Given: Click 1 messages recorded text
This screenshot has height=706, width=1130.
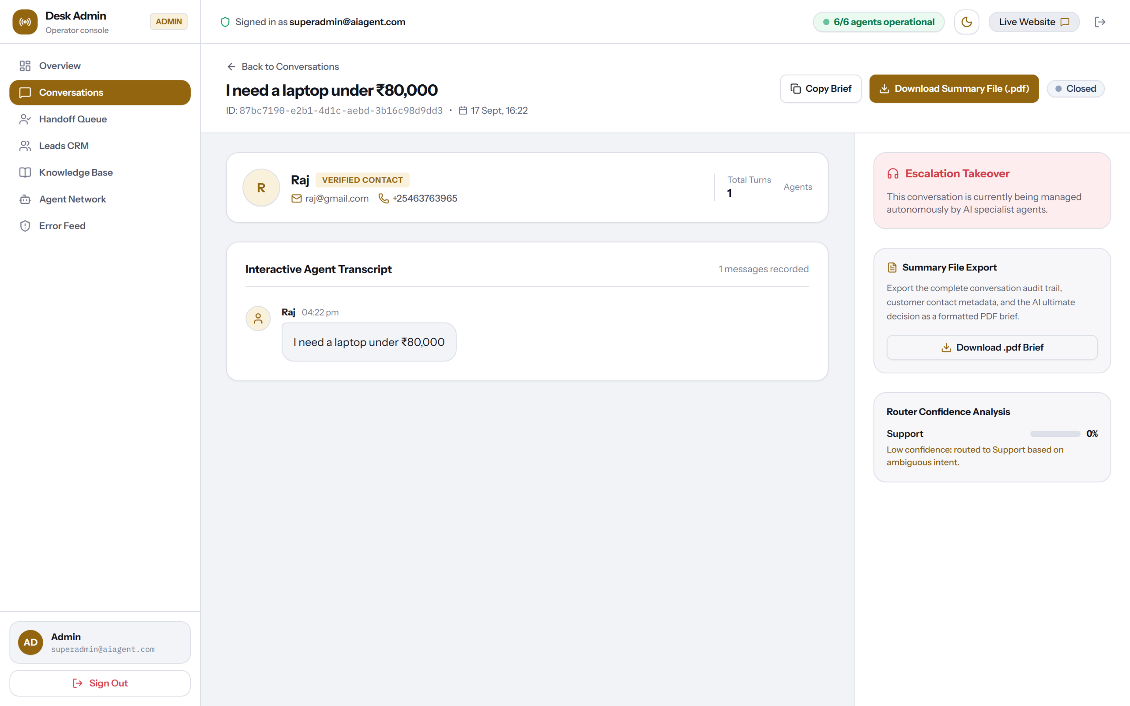Looking at the screenshot, I should (764, 269).
